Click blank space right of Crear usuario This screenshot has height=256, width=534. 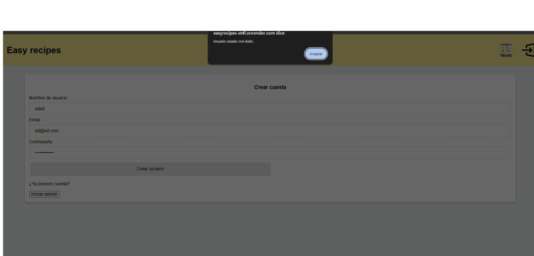[x=391, y=169]
